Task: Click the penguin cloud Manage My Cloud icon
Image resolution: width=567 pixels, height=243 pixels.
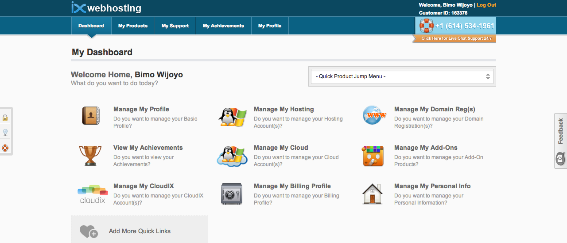Action: point(232,156)
